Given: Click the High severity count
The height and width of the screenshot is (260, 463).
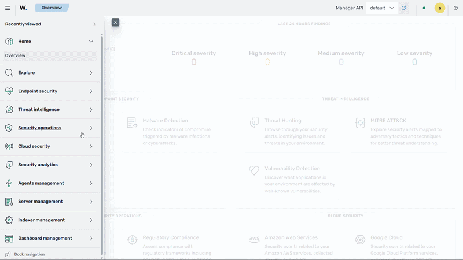Looking at the screenshot, I should click(267, 62).
